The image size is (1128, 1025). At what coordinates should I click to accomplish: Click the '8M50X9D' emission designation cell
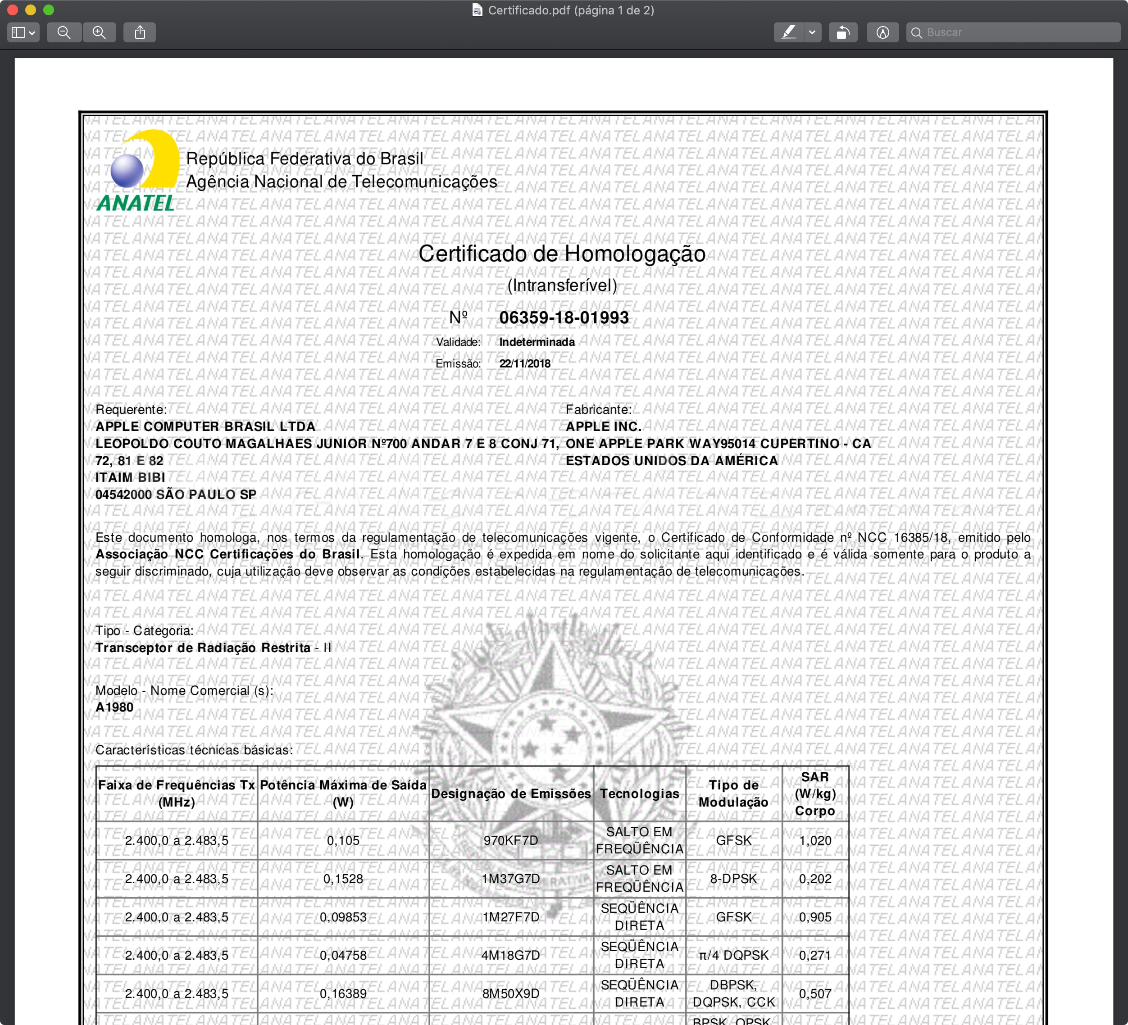tap(511, 993)
